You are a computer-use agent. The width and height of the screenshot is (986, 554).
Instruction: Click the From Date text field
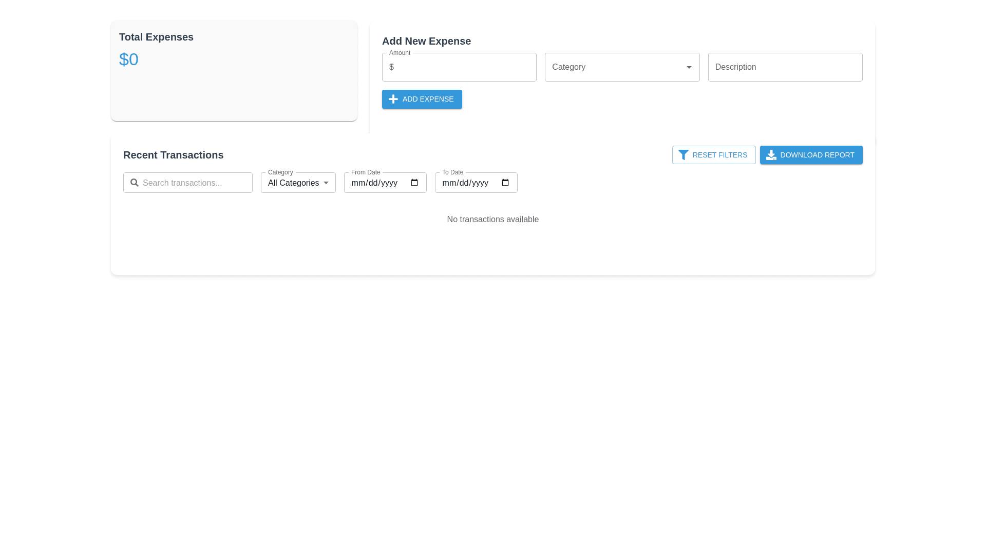375,183
